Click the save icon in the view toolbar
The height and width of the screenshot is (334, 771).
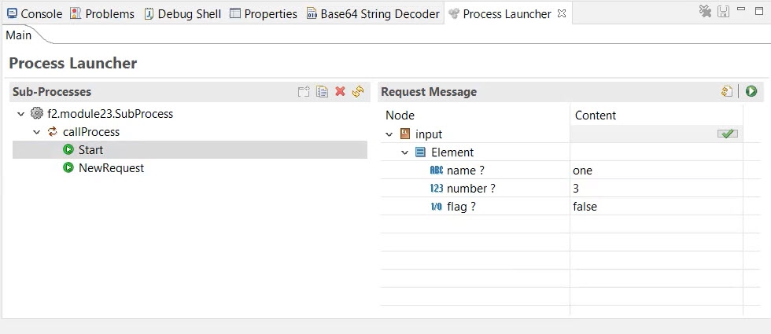(723, 12)
